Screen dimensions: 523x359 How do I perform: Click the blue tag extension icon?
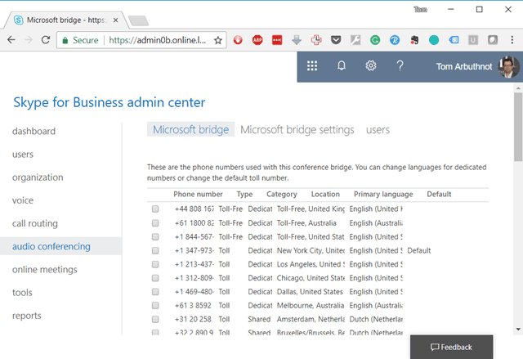point(454,40)
